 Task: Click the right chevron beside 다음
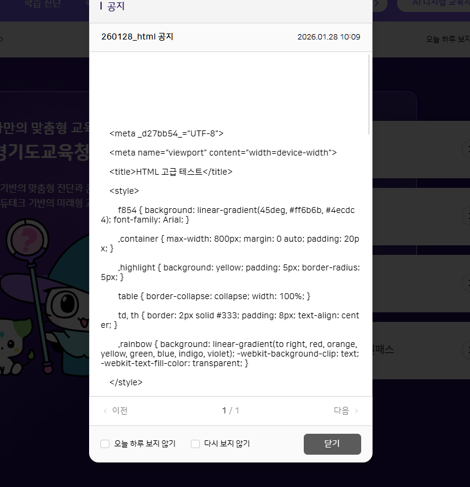click(357, 411)
